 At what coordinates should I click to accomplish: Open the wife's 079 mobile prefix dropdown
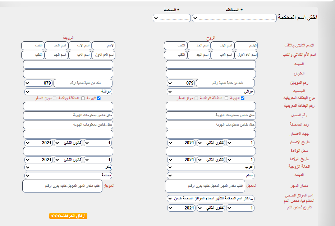point(38,83)
